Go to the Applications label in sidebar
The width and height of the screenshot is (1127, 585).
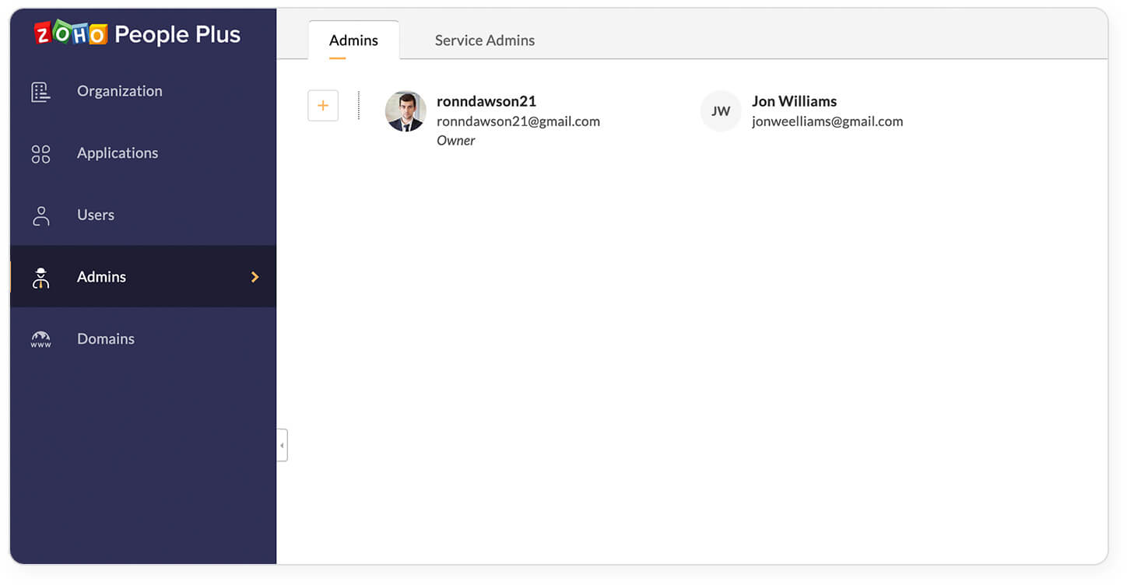coord(117,153)
